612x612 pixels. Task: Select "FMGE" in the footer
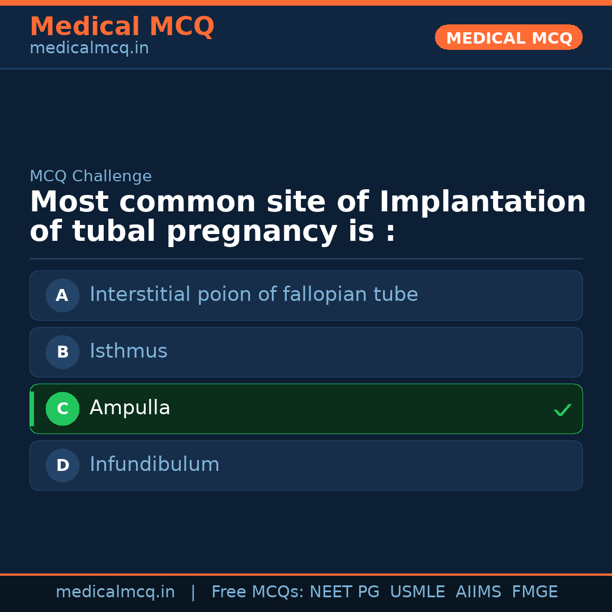click(x=534, y=592)
